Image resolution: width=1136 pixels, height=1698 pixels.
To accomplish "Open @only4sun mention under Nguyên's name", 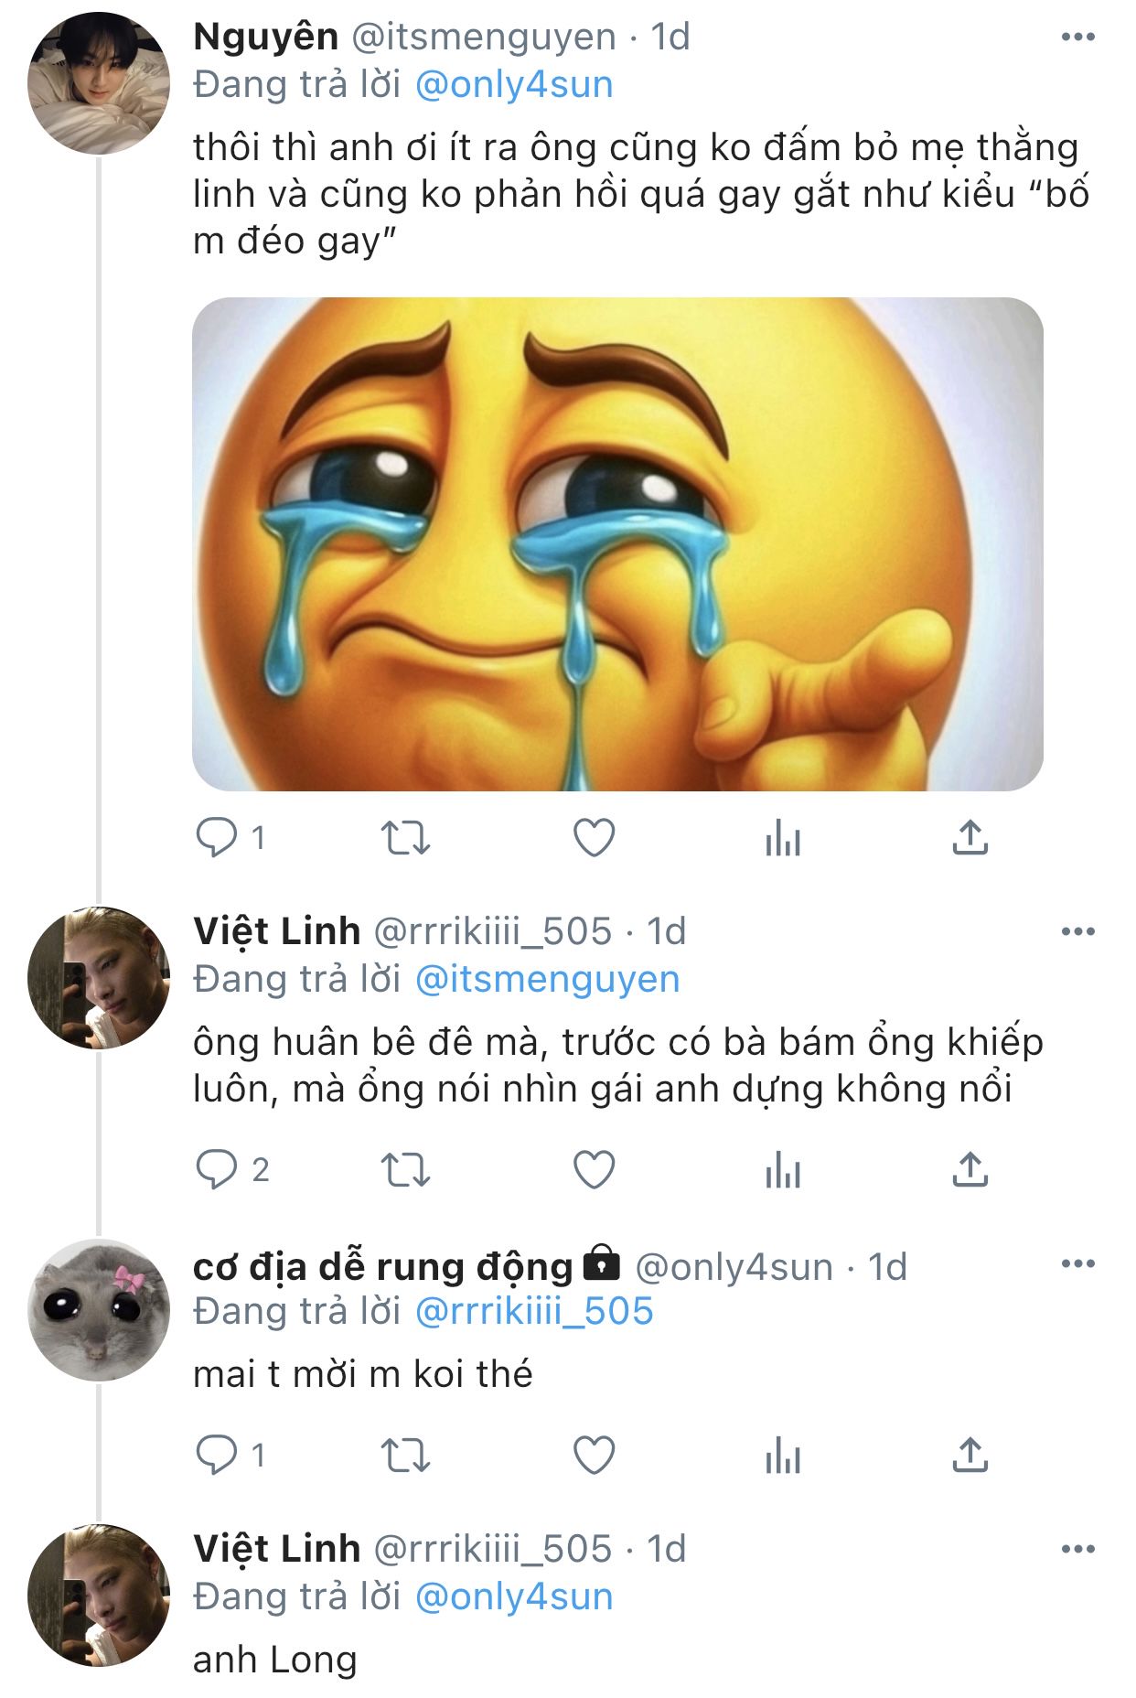I will point(514,85).
